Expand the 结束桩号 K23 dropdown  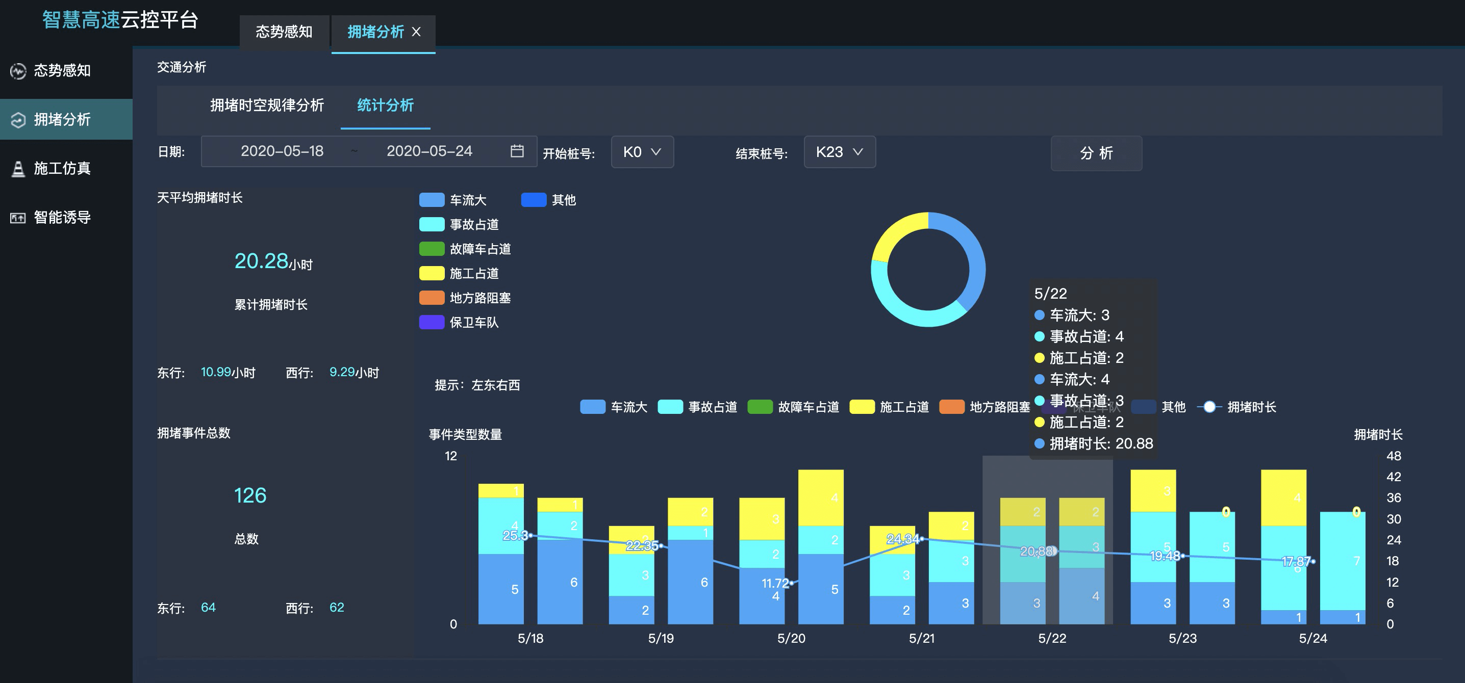coord(840,152)
